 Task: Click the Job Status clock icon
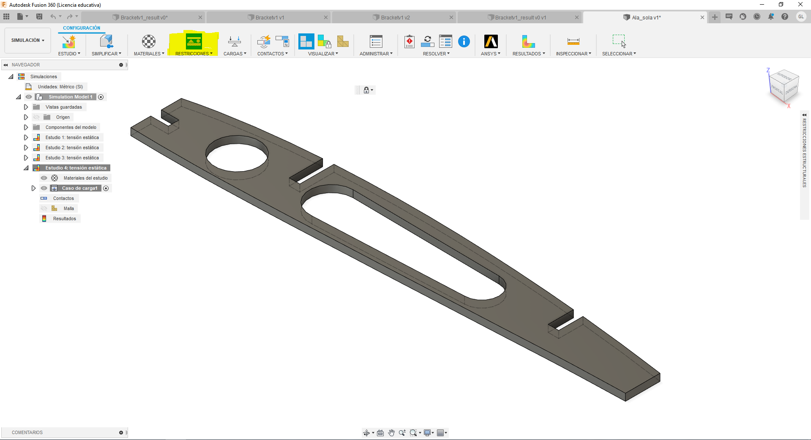(x=757, y=16)
